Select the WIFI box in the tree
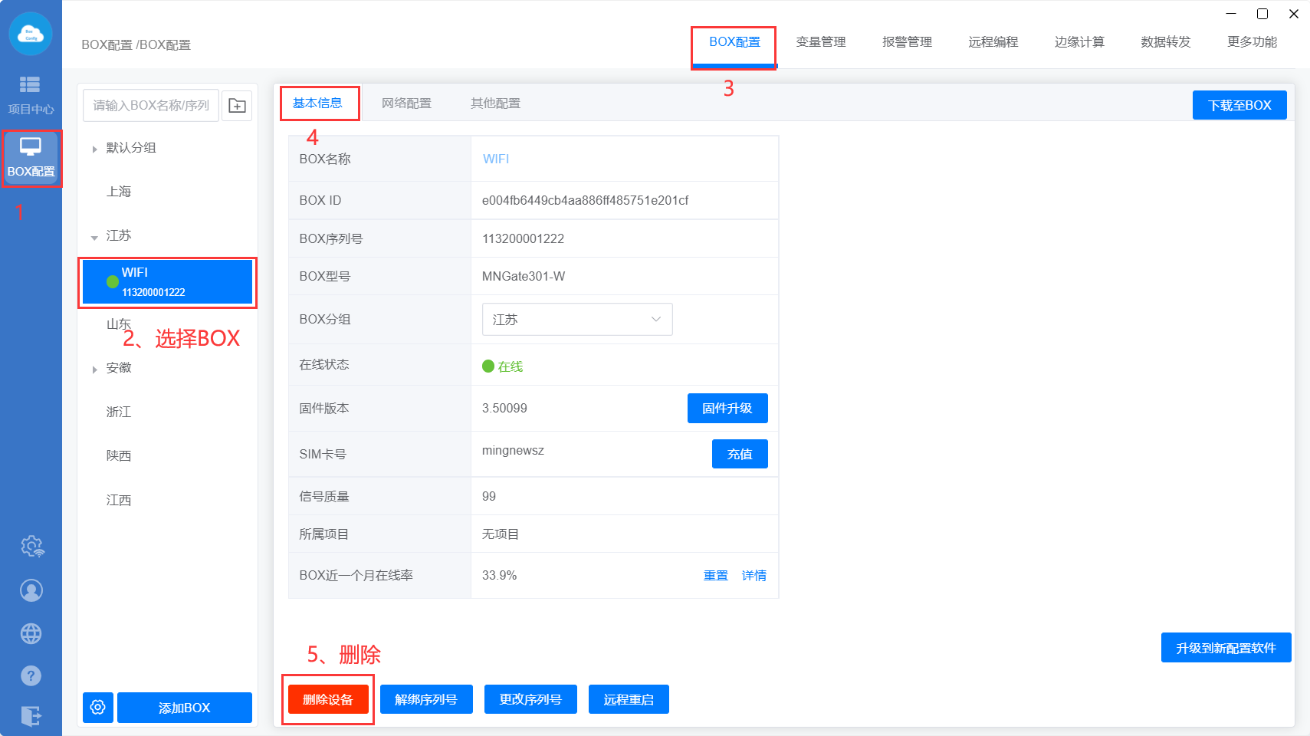The width and height of the screenshot is (1310, 736). click(x=167, y=282)
